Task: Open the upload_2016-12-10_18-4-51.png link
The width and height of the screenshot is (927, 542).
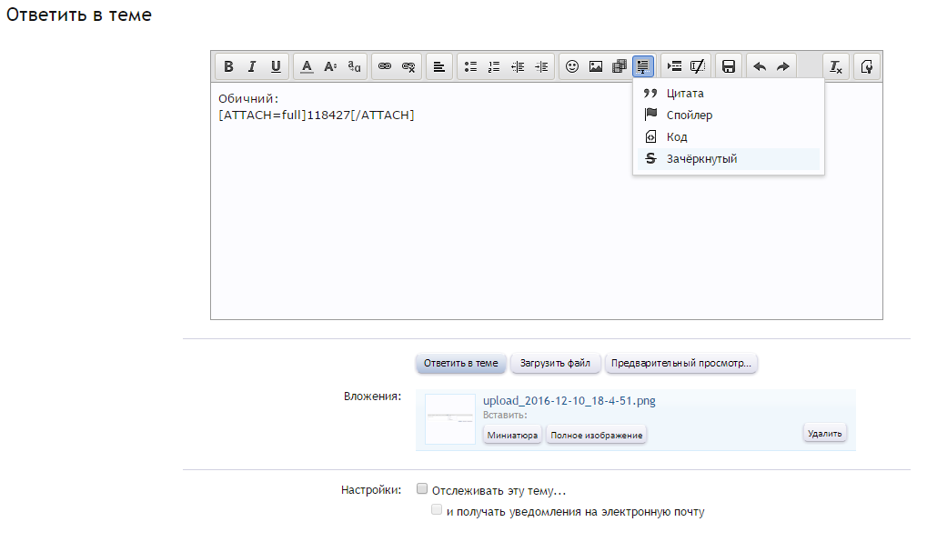Action: [x=569, y=401]
